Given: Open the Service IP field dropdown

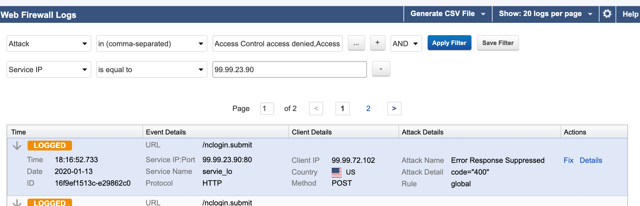Looking at the screenshot, I should [x=49, y=70].
